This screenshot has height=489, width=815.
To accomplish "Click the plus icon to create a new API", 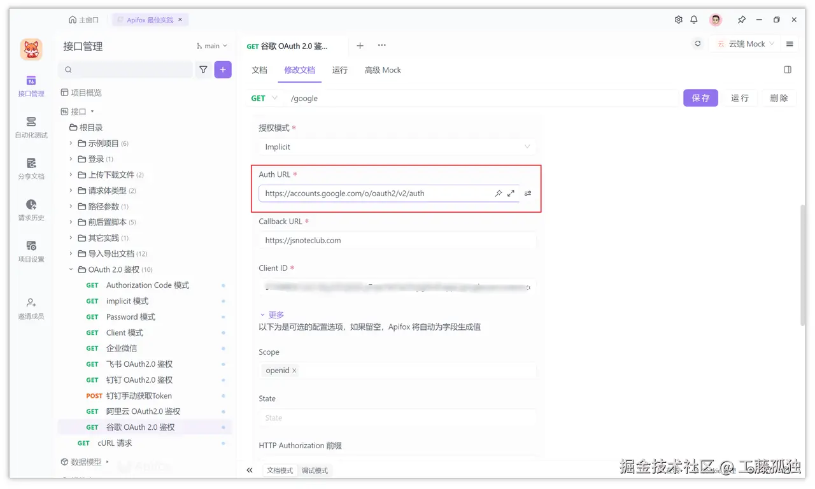I will [x=223, y=69].
